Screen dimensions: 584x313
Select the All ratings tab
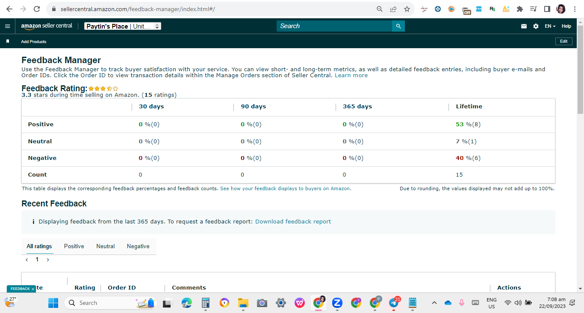click(39, 246)
